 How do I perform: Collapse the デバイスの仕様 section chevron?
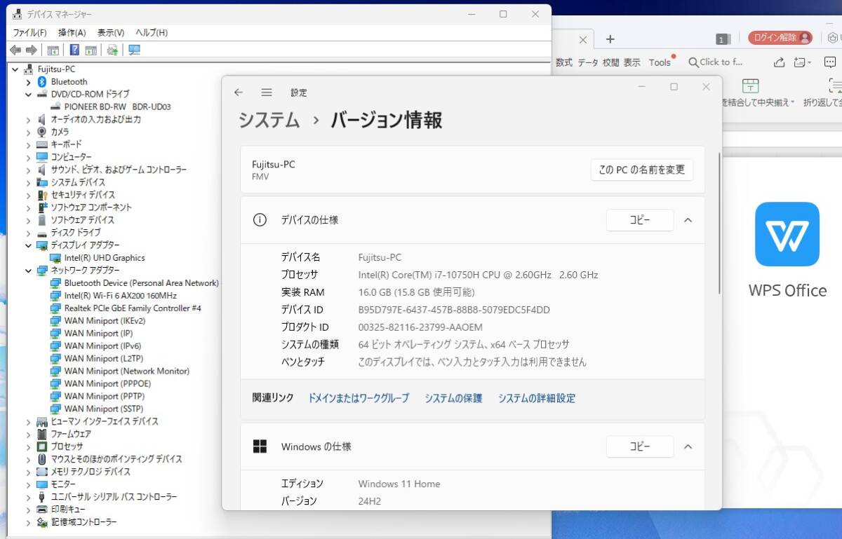click(x=688, y=220)
